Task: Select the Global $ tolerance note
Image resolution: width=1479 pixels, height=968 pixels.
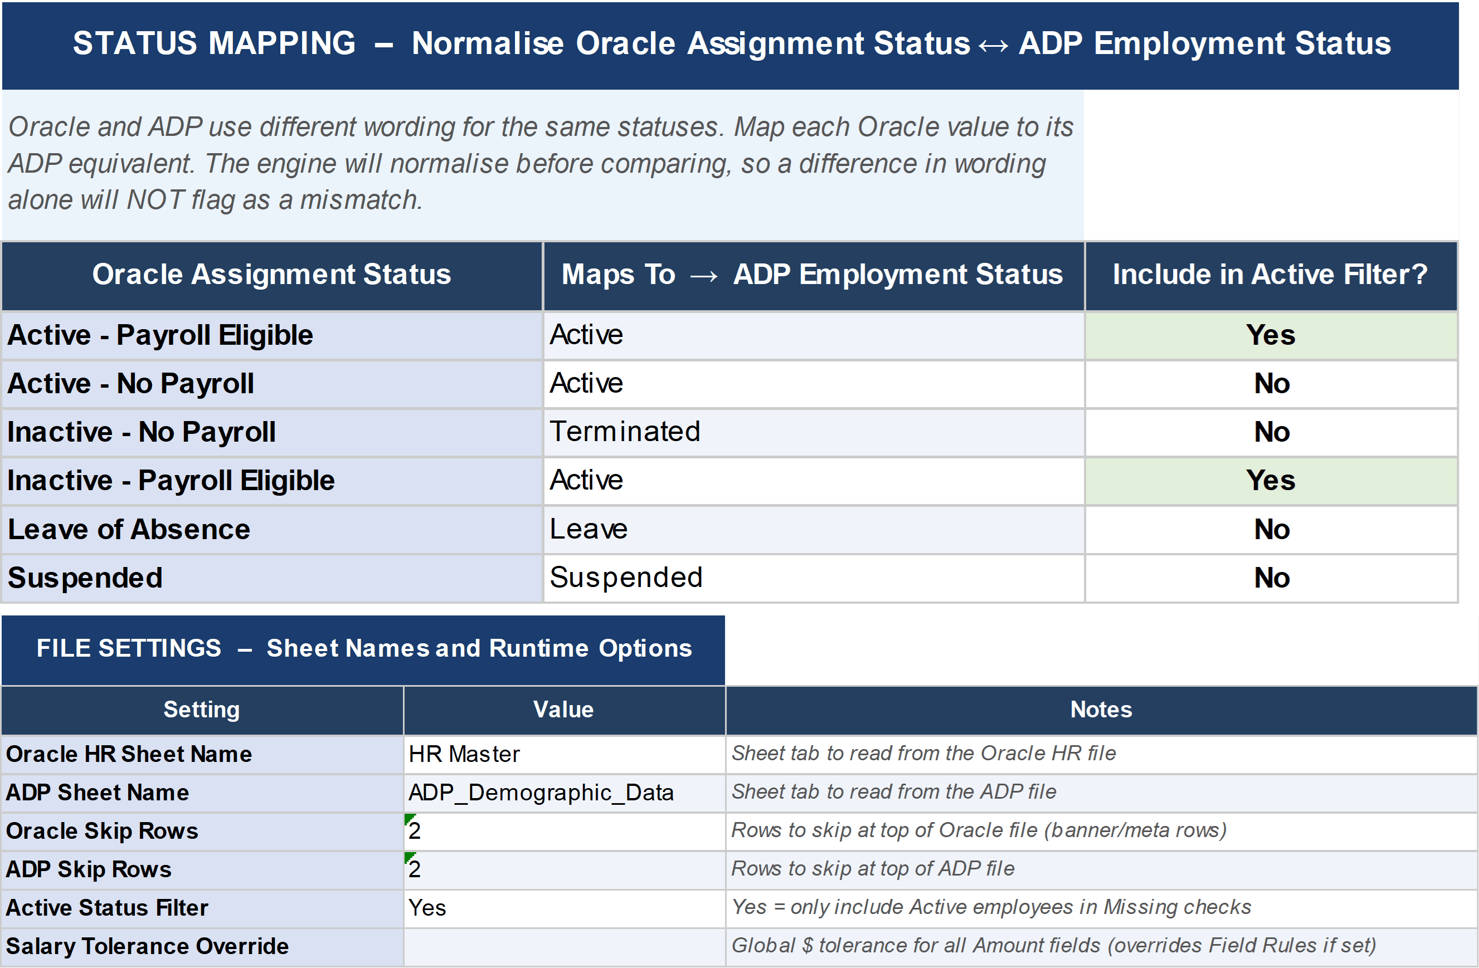Action: coord(1101,947)
